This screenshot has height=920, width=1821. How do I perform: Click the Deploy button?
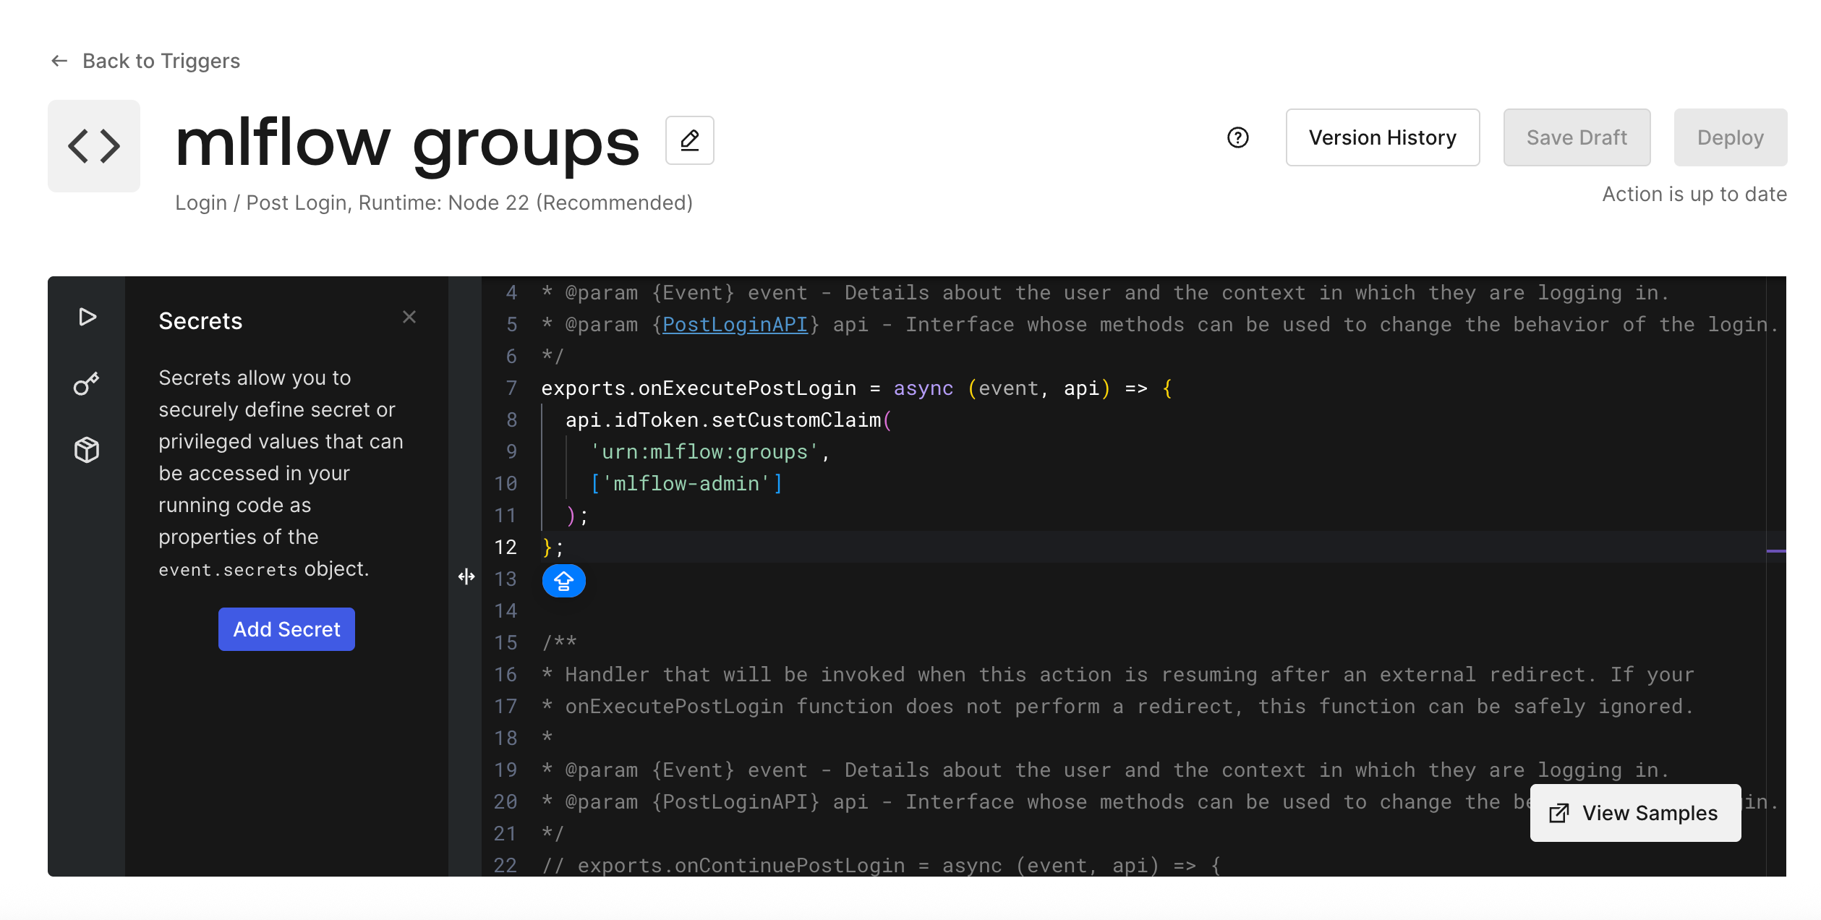(1730, 137)
